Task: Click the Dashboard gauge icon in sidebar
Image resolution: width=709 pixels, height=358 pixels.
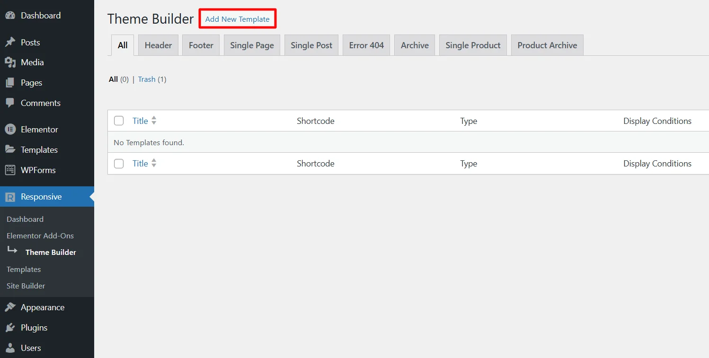Action: (10, 16)
